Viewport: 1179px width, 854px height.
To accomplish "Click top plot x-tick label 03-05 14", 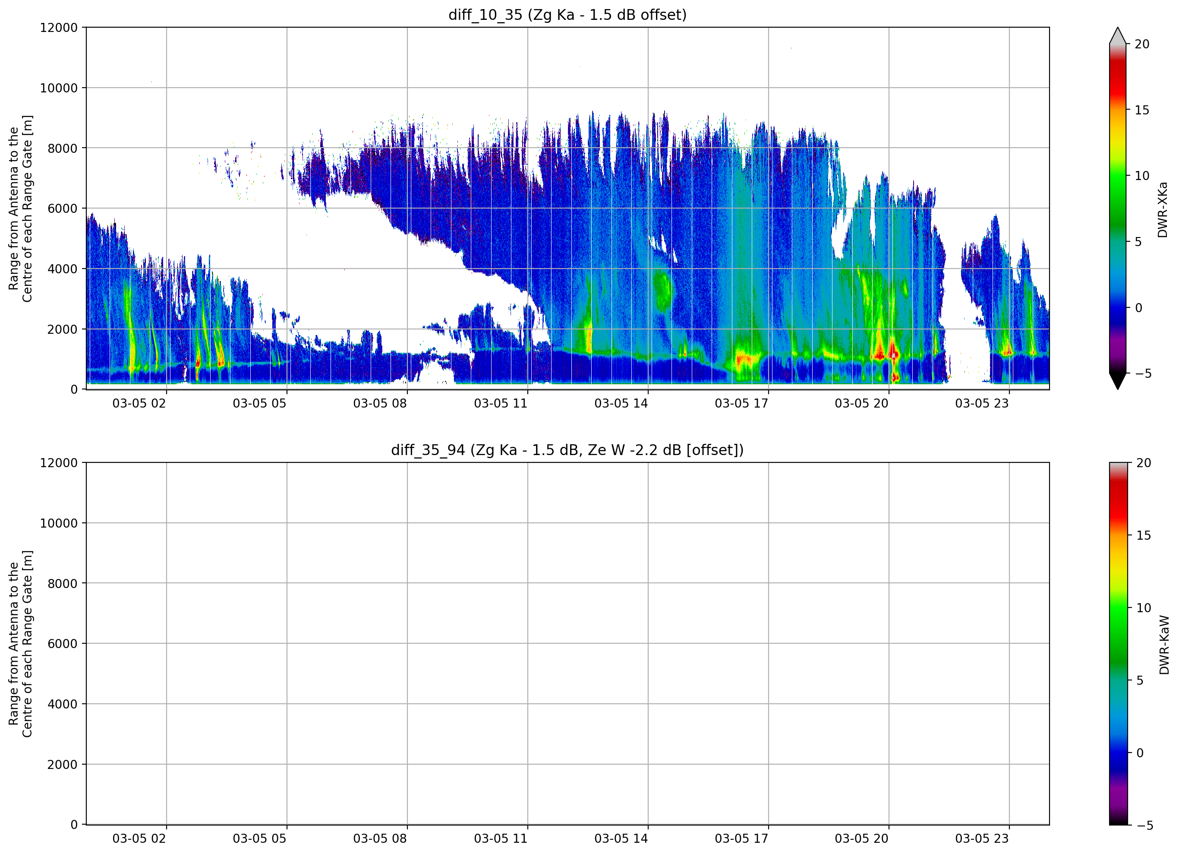I will point(621,403).
